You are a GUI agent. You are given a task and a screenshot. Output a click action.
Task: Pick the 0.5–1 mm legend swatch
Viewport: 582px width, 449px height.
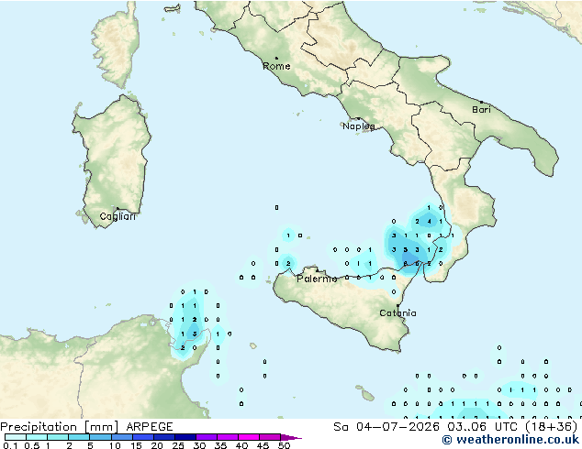tap(37, 437)
